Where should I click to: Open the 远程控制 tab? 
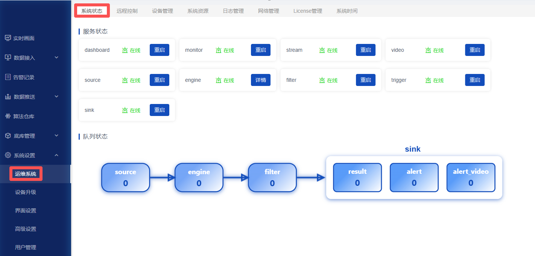[127, 11]
